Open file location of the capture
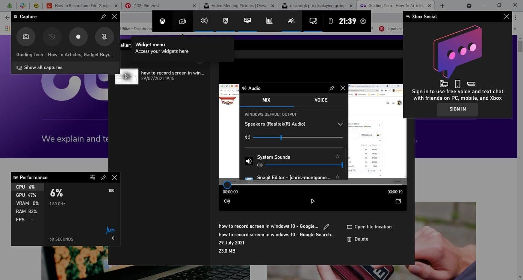The height and width of the screenshot is (280, 523). [x=369, y=227]
